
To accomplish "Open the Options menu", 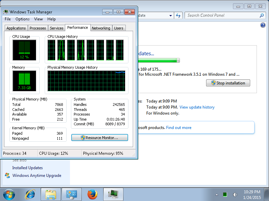I will pyautogui.click(x=23, y=19).
